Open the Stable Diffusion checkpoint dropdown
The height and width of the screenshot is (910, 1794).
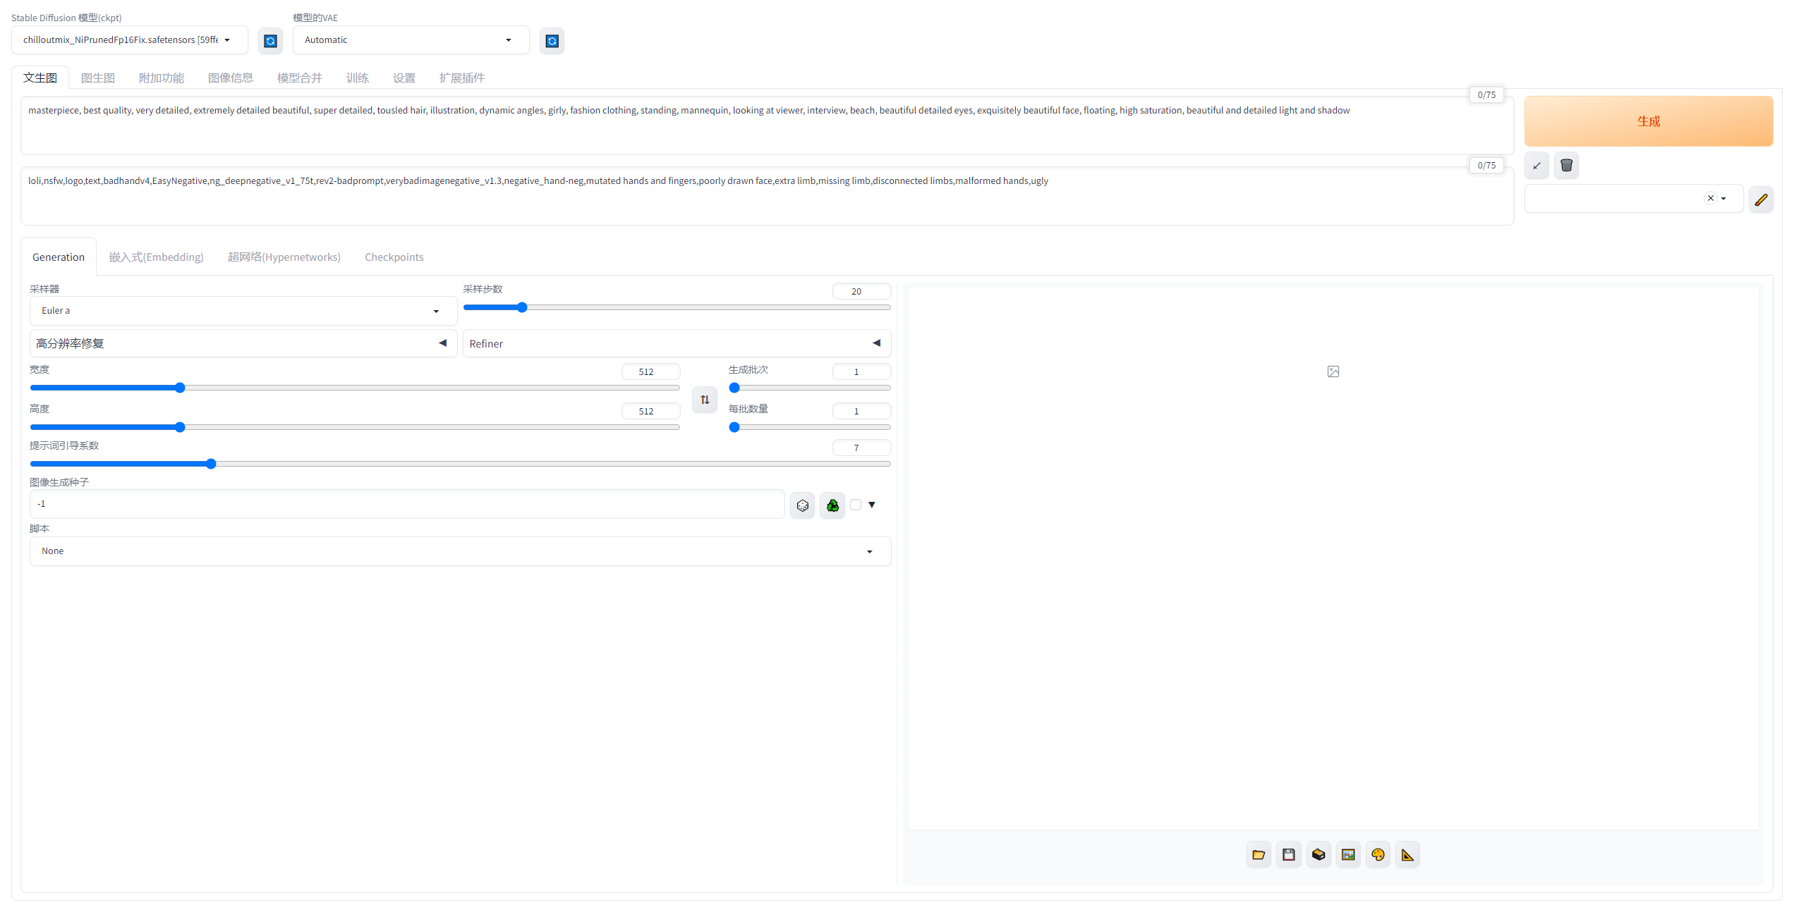pos(129,40)
